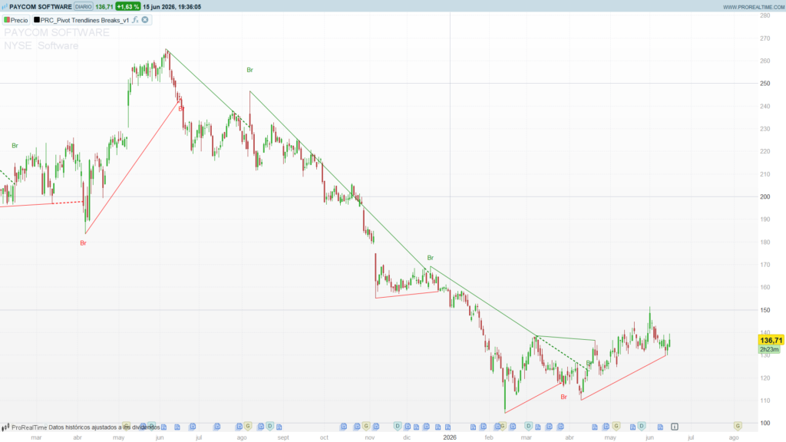Click the red Br label below the April low
This screenshot has height=442, width=786.
point(83,243)
